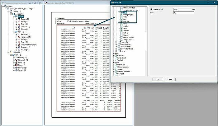Click the Weltall folder icon
This screenshot has width=218, height=126.
pyautogui.click(x=11, y=52)
